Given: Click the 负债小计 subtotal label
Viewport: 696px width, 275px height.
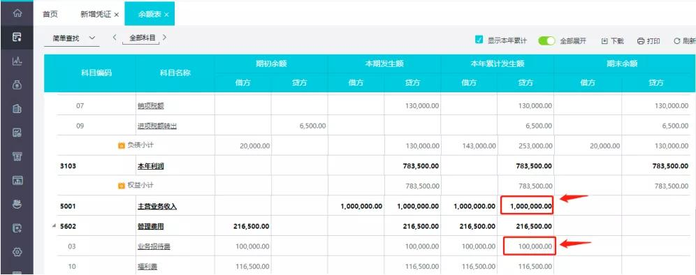Looking at the screenshot, I should (x=140, y=145).
